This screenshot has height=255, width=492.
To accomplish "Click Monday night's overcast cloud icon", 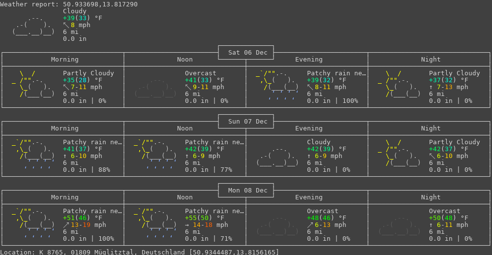I will point(400,225).
